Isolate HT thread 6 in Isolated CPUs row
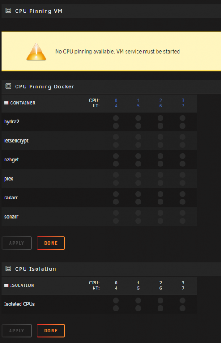This screenshot has height=343, width=221. (161, 308)
